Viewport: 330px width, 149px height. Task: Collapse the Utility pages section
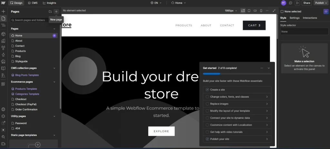click(x=54, y=116)
